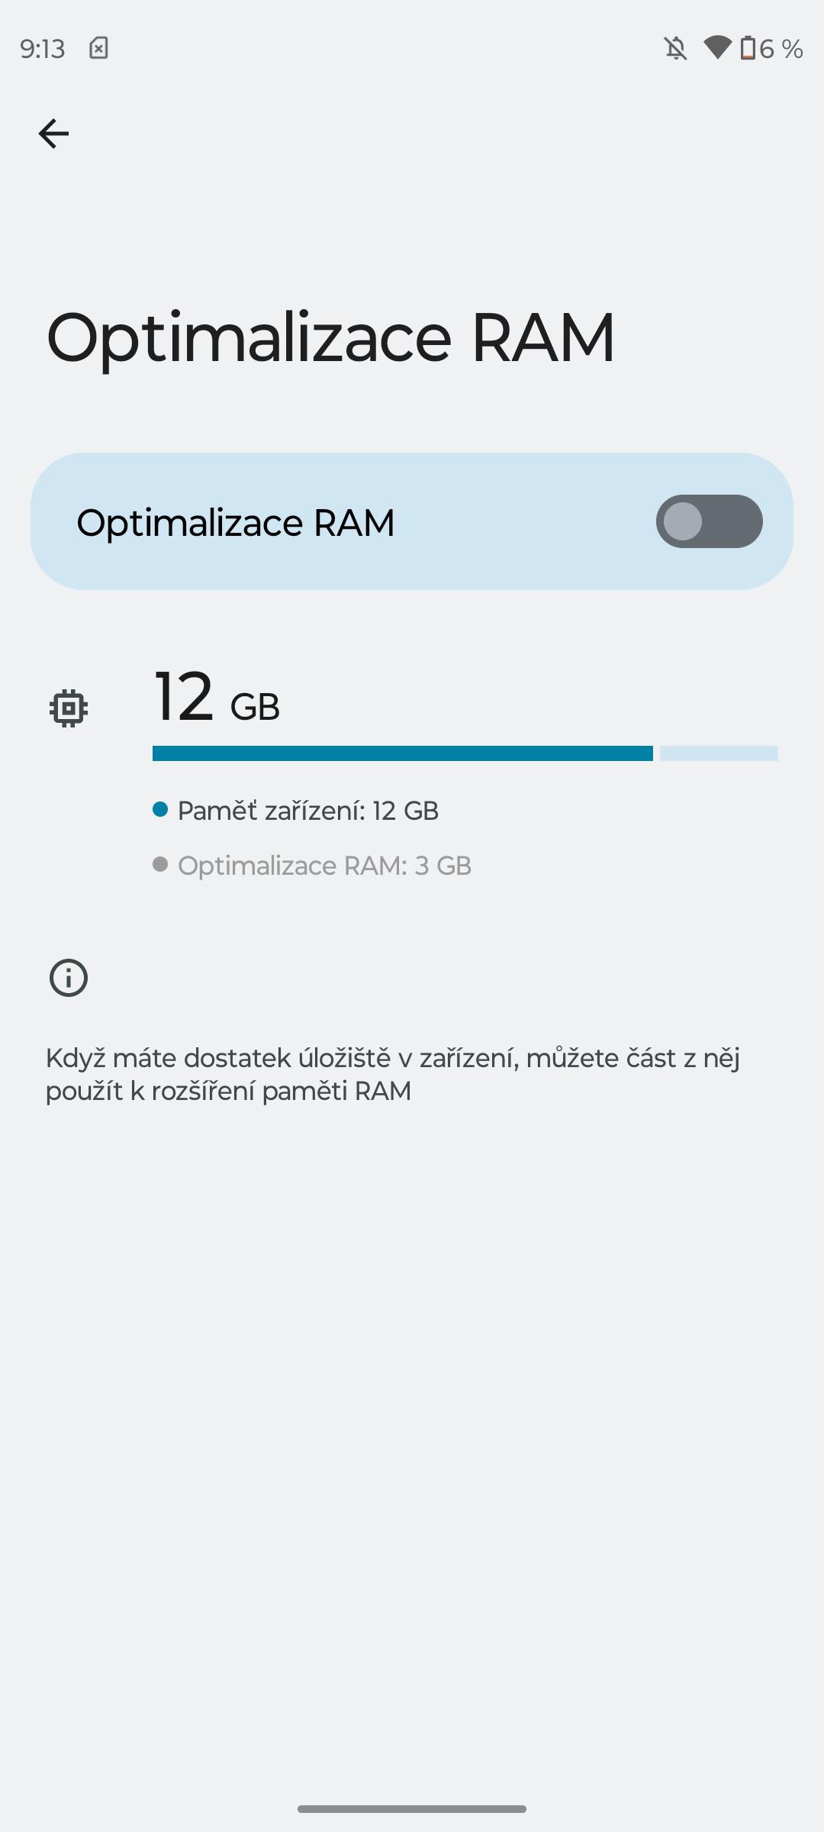
Task: Tap the back arrow icon
Action: click(53, 134)
